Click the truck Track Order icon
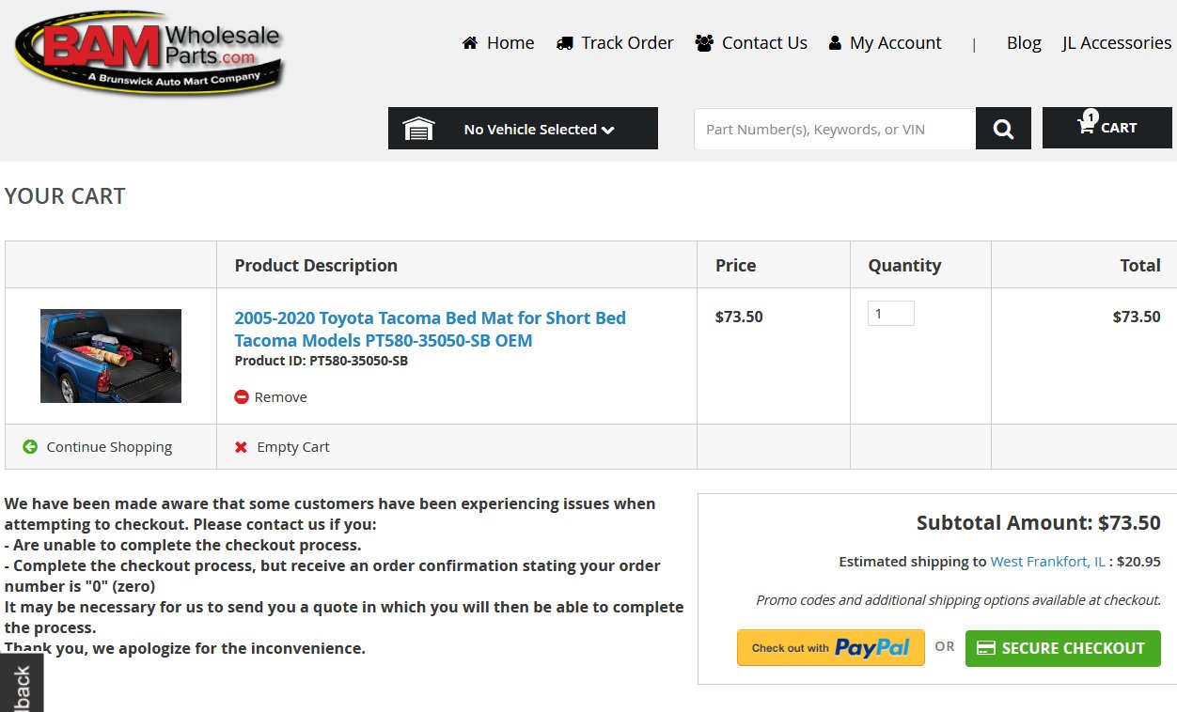The image size is (1177, 712). pos(565,43)
